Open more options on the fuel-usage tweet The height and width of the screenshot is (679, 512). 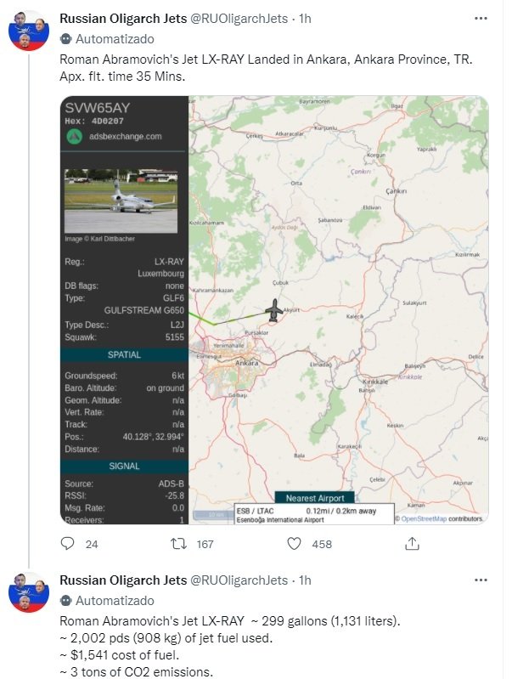click(481, 580)
